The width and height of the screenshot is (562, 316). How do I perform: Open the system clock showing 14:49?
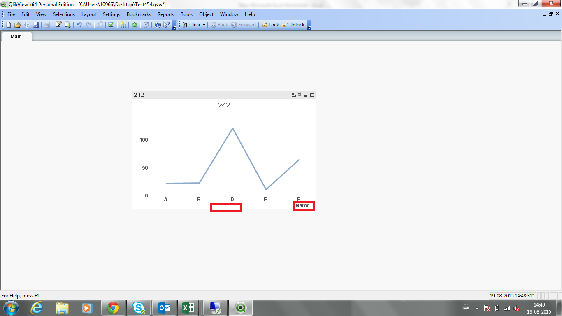[539, 308]
